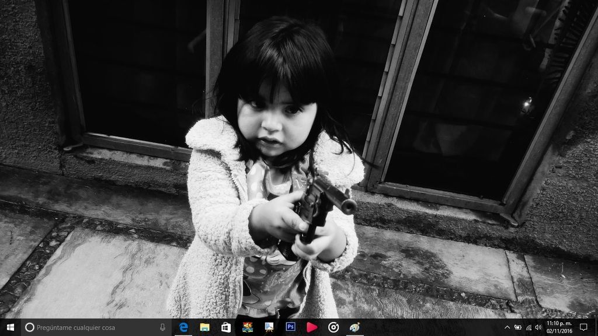The height and width of the screenshot is (336, 598).
Task: Open the volume speaker control
Action: [538, 327]
